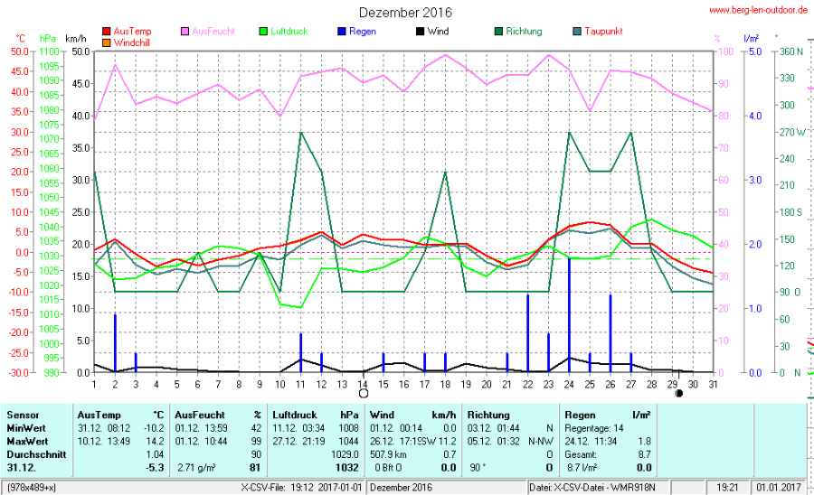814x495 pixels.
Task: Click the Taupunkt legend marker
Action: click(577, 32)
